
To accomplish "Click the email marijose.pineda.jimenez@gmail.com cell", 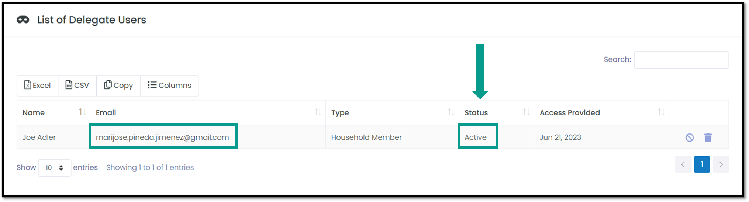I will (162, 137).
